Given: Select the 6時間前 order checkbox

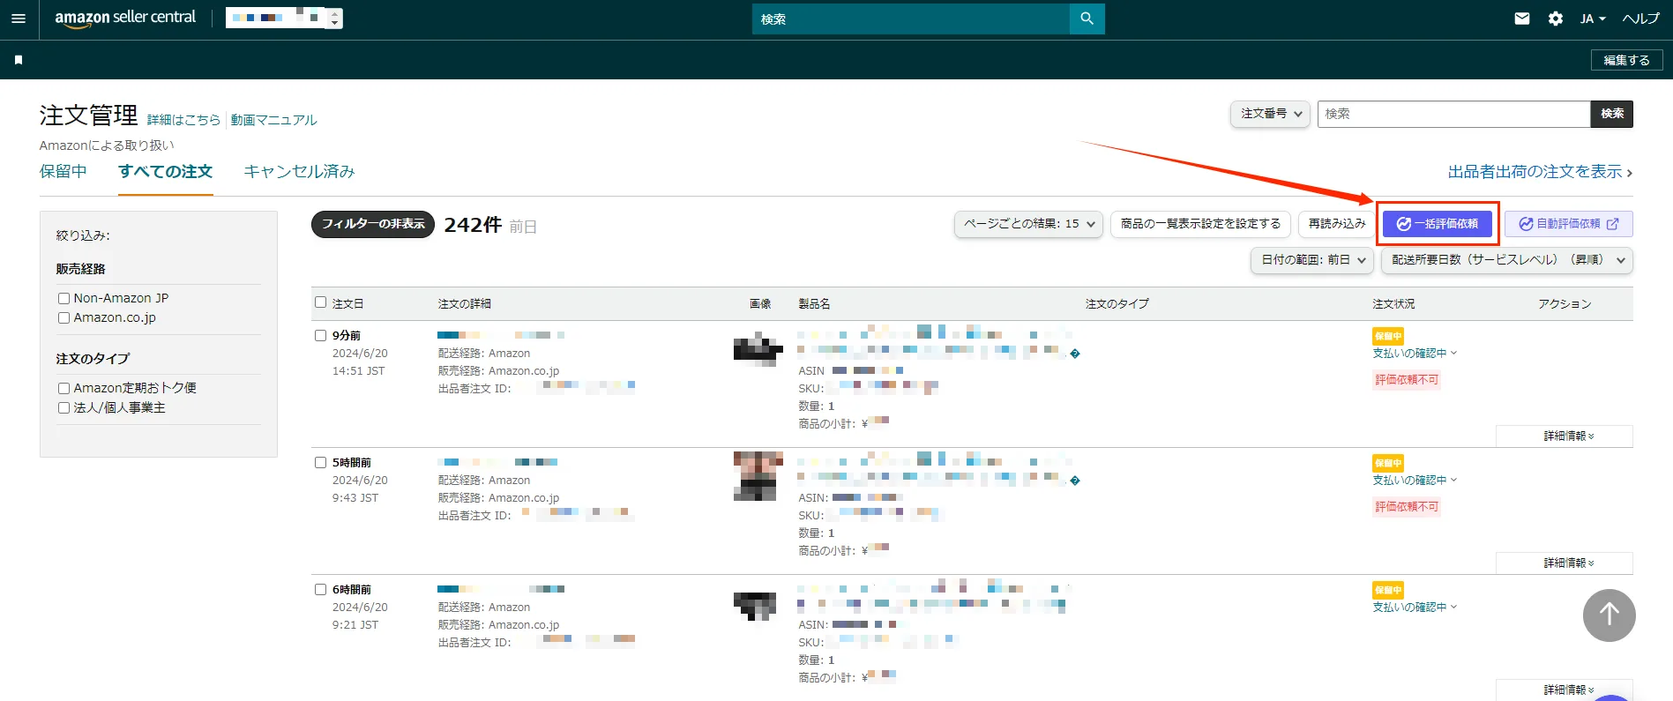Looking at the screenshot, I should [x=320, y=589].
